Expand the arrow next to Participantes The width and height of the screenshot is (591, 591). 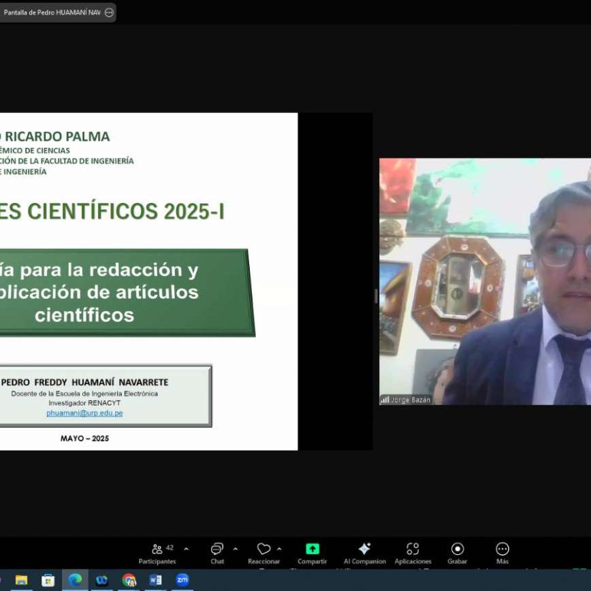[x=187, y=549]
